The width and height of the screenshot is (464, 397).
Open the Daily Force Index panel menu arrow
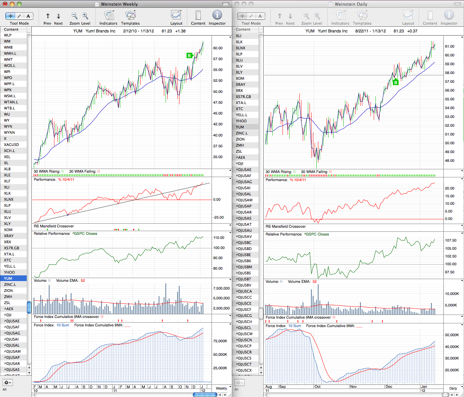coord(462,325)
